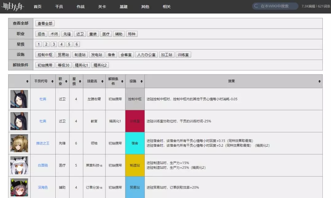Filter by 宿舍 facility button

tap(111, 55)
